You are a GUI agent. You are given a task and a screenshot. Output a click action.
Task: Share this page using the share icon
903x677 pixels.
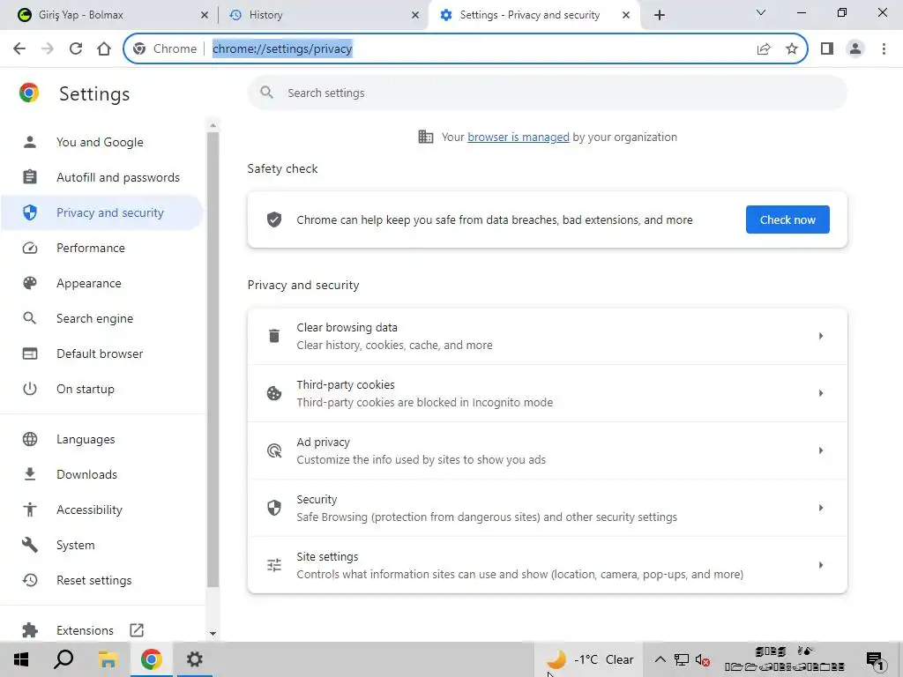pyautogui.click(x=764, y=49)
